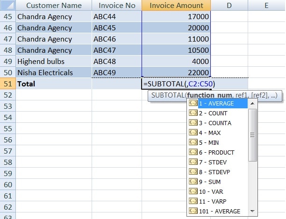Click the function list scrollbar thumb
This screenshot has width=286, height=219.
click(253, 135)
